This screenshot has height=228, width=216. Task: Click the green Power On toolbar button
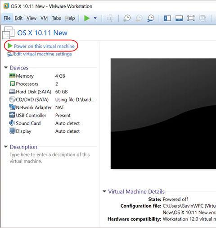click(x=87, y=18)
